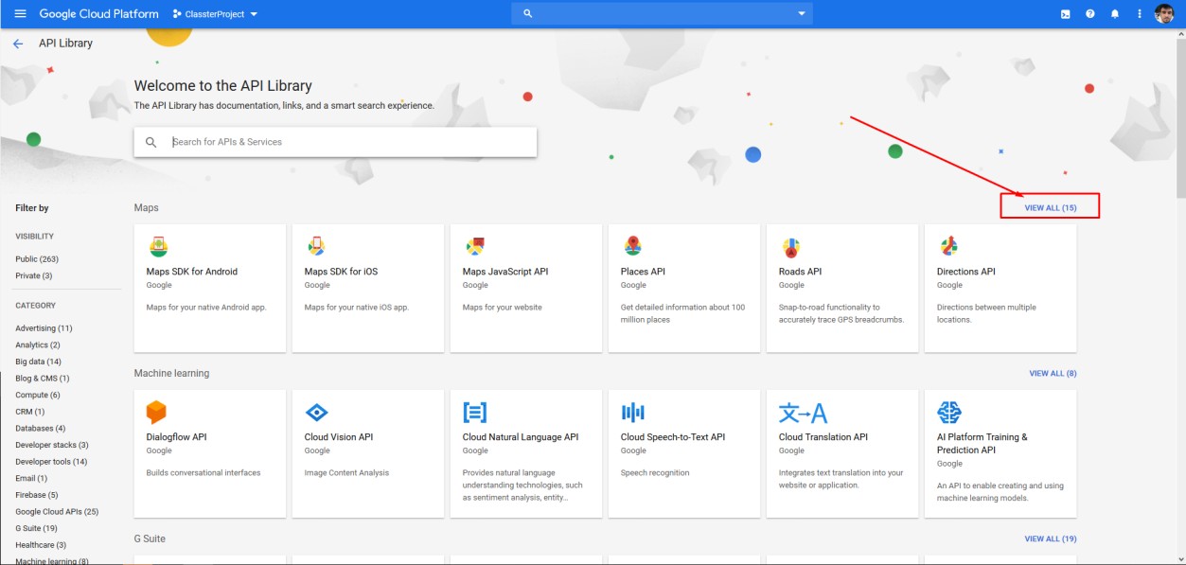Click the Cloud Vision API icon
Image resolution: width=1186 pixels, height=565 pixels.
coord(316,413)
